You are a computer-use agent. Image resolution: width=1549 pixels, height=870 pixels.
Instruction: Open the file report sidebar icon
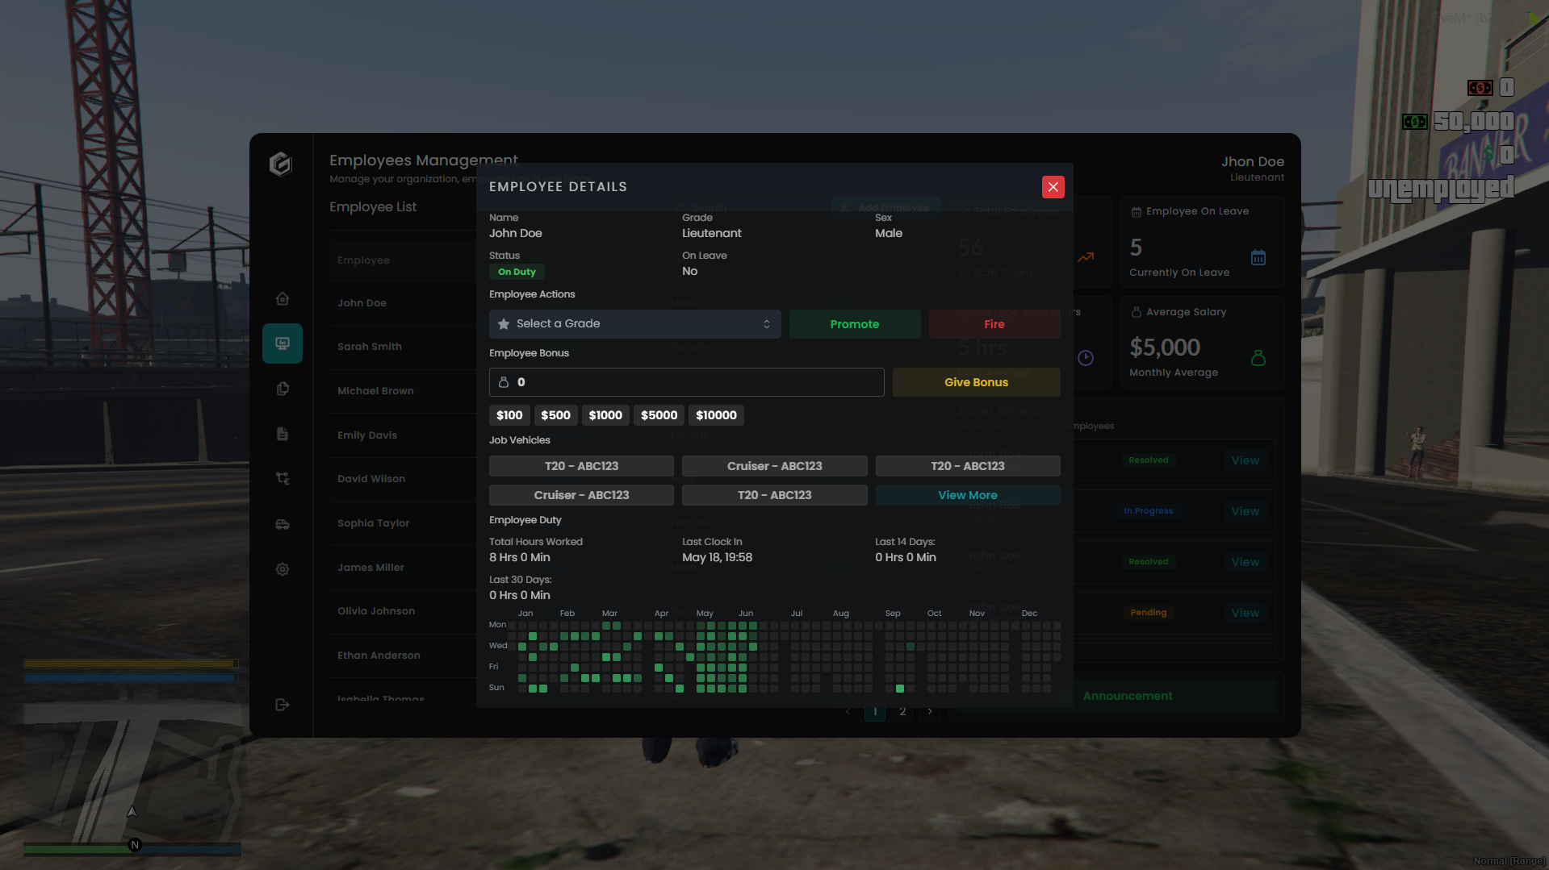click(283, 434)
